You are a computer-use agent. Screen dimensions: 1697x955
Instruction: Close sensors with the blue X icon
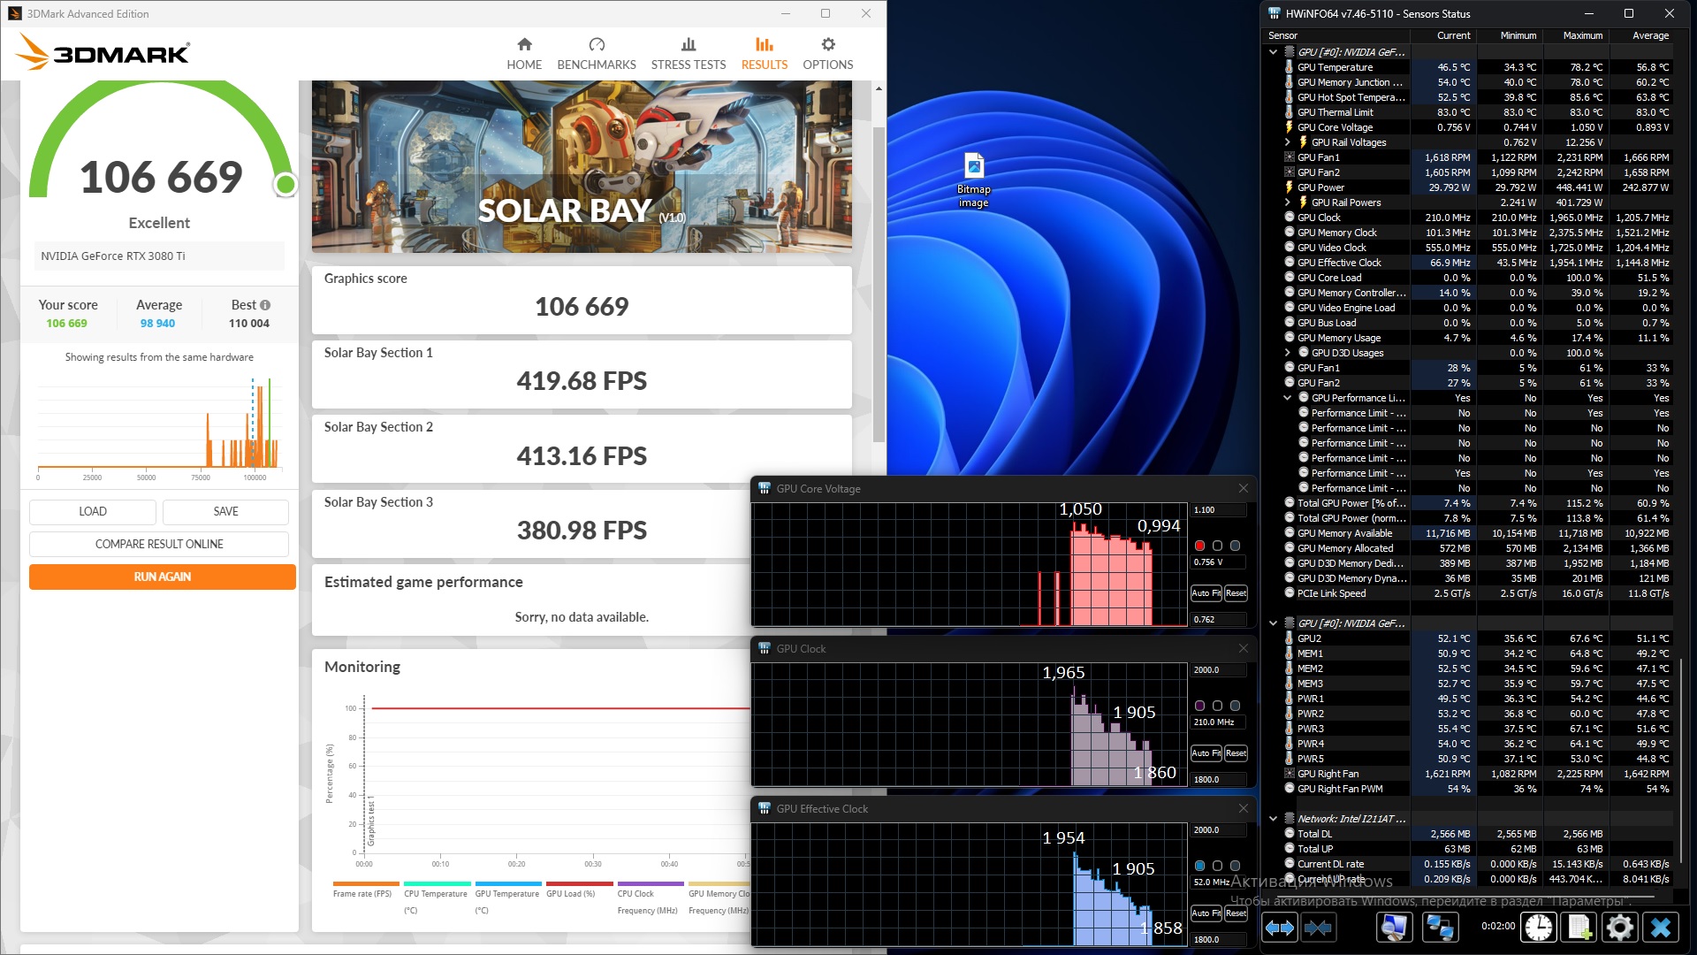tap(1660, 927)
